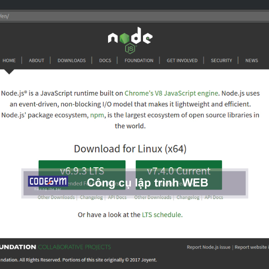Viewport: 269px width, 269px height.
Task: Open Other Downloads under v7.4.0 Current
Action: (x=153, y=197)
